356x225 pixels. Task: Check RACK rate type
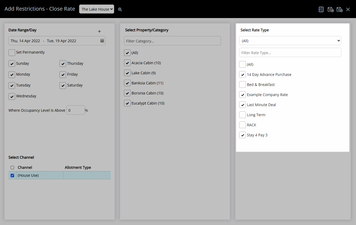coord(242,125)
